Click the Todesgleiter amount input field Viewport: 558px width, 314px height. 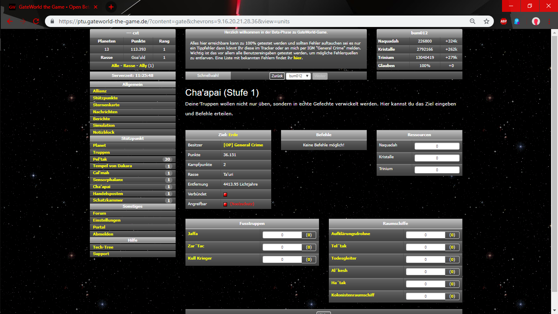425,260
